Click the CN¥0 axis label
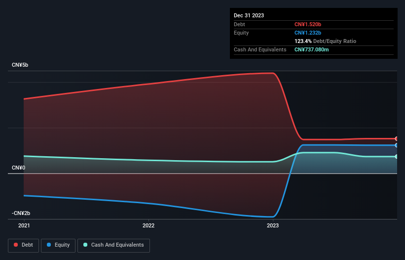Viewport: 405px width, 260px height. [19, 168]
